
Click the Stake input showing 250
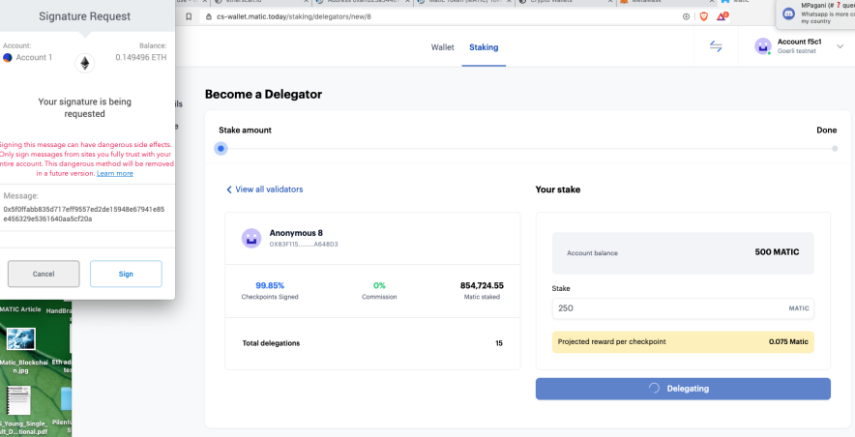click(x=683, y=308)
